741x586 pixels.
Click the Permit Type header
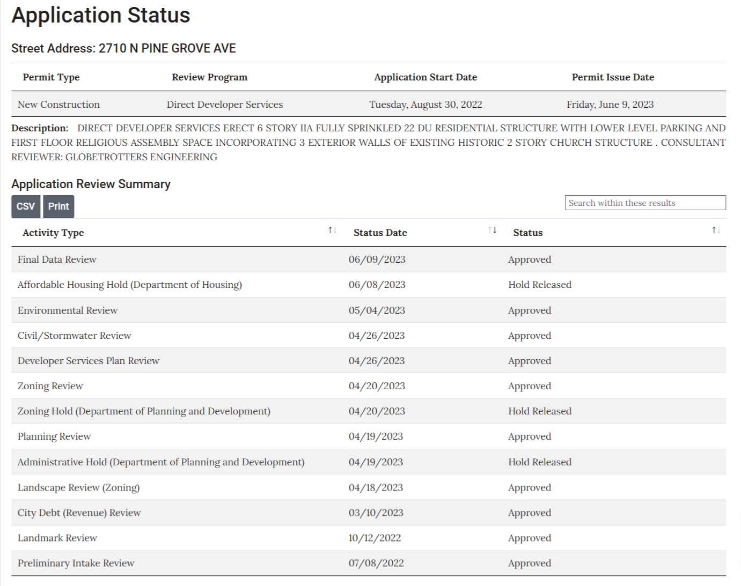[x=51, y=77]
